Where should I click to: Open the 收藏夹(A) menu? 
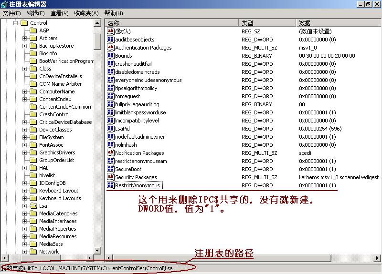coord(86,13)
